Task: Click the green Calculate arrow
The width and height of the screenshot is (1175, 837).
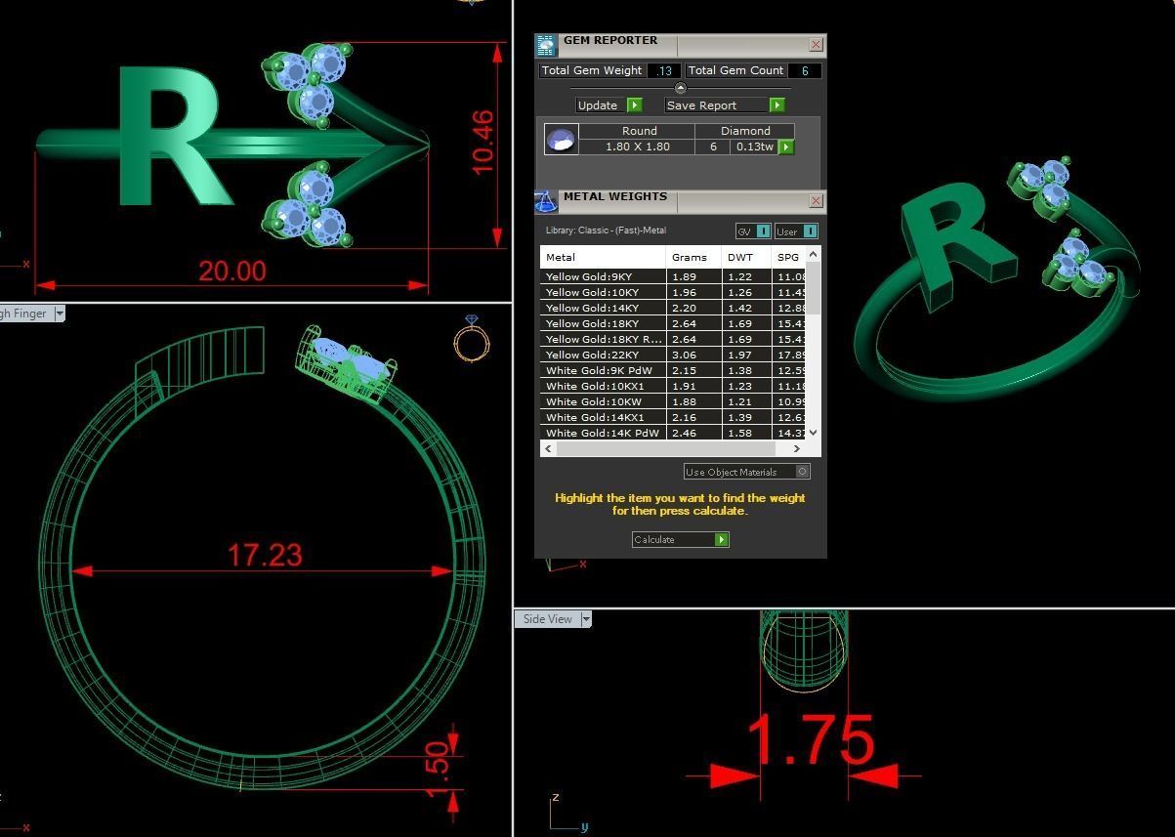Action: 722,540
